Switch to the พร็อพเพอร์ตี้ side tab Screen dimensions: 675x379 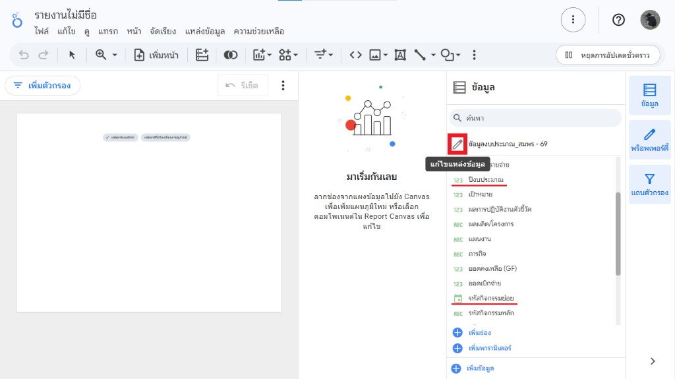point(649,140)
